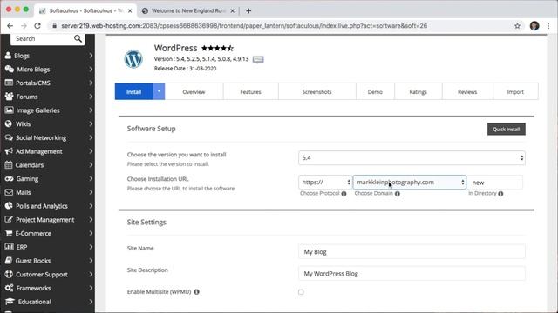Click the Enable Multisite info icon
Image resolution: width=558 pixels, height=313 pixels.
(x=196, y=292)
